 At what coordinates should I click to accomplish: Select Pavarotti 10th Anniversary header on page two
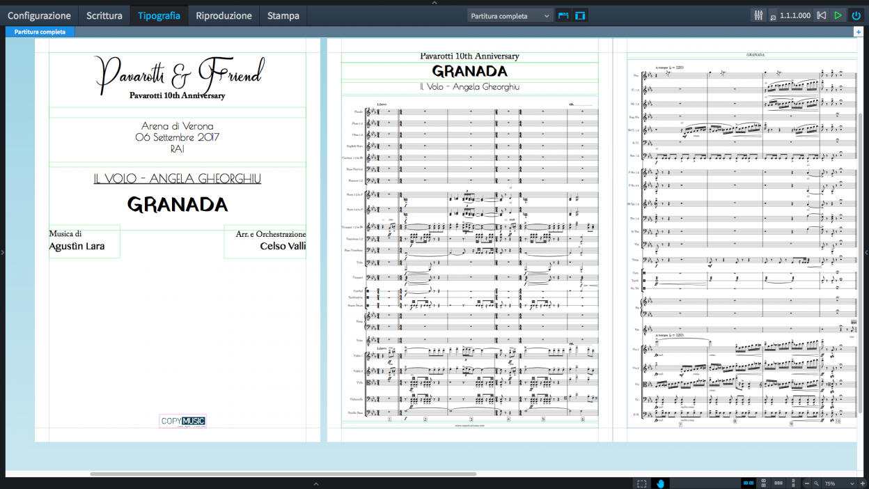(470, 56)
